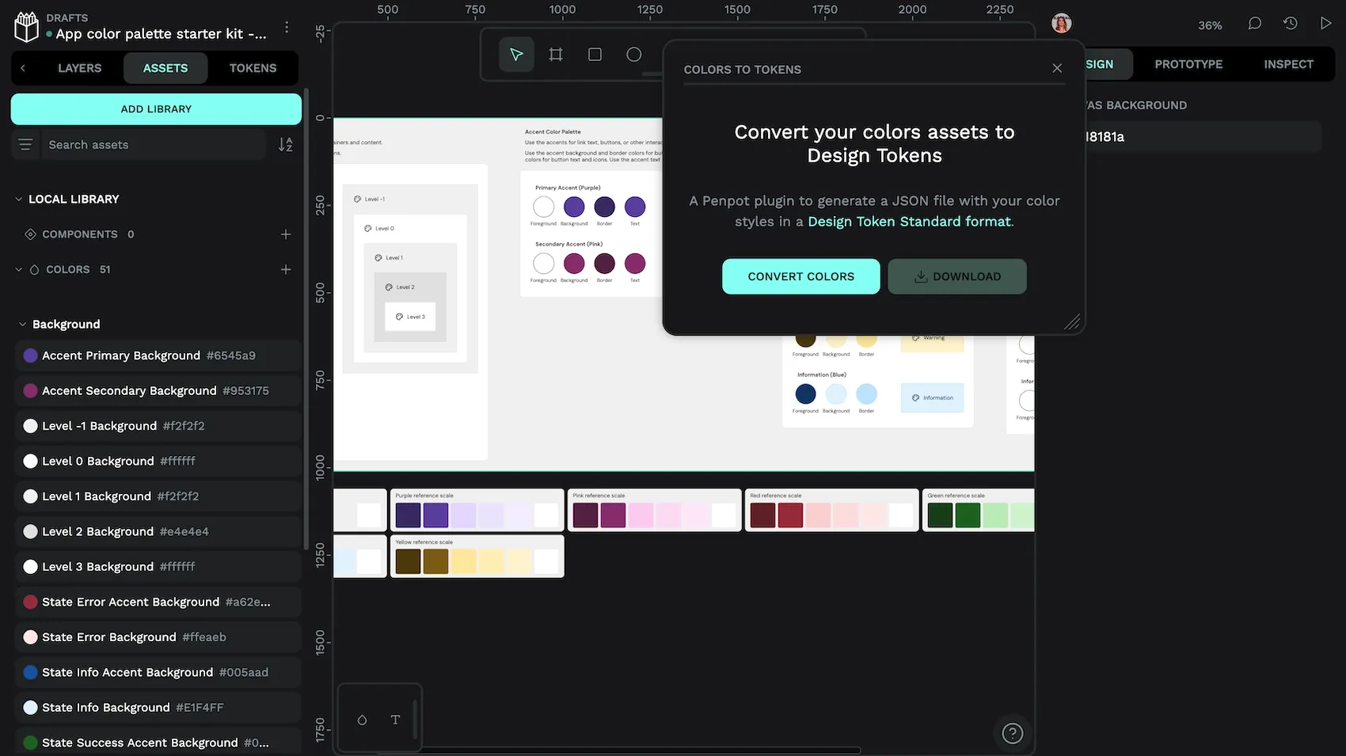Collapse the COLORS section
The height and width of the screenshot is (756, 1346).
pyautogui.click(x=17, y=269)
